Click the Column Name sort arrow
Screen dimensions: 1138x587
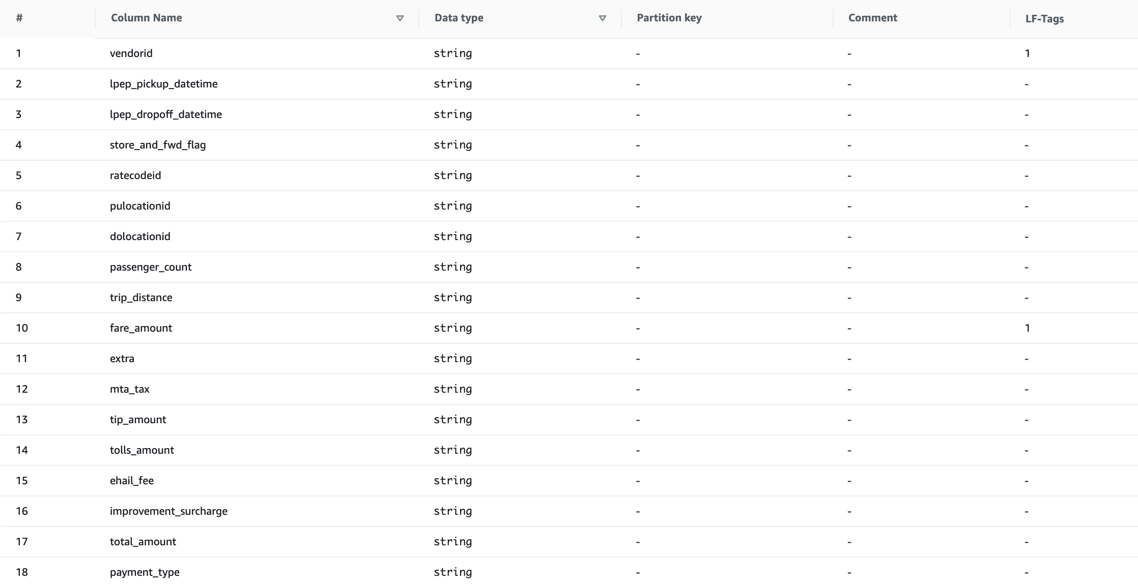point(400,18)
